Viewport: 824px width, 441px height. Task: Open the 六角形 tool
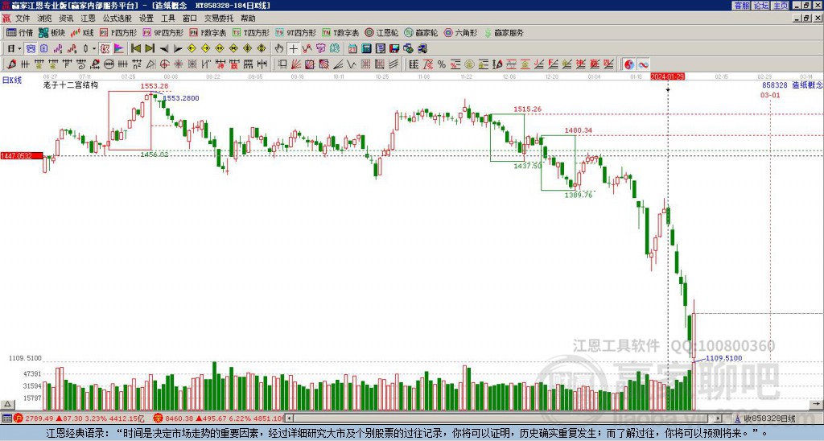pos(460,32)
